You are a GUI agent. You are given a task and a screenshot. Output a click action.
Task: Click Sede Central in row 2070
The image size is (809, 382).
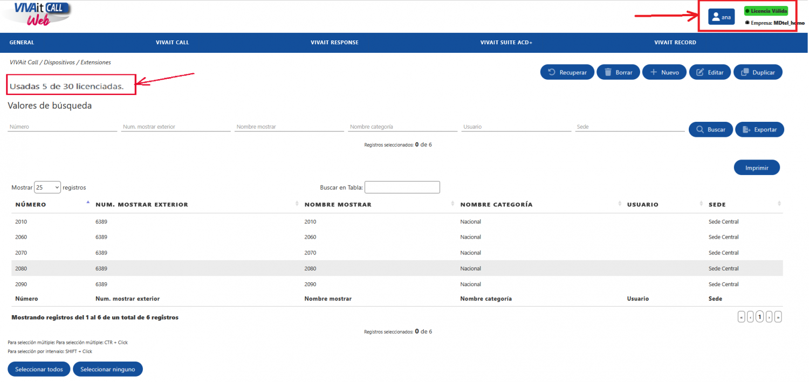[x=723, y=253]
